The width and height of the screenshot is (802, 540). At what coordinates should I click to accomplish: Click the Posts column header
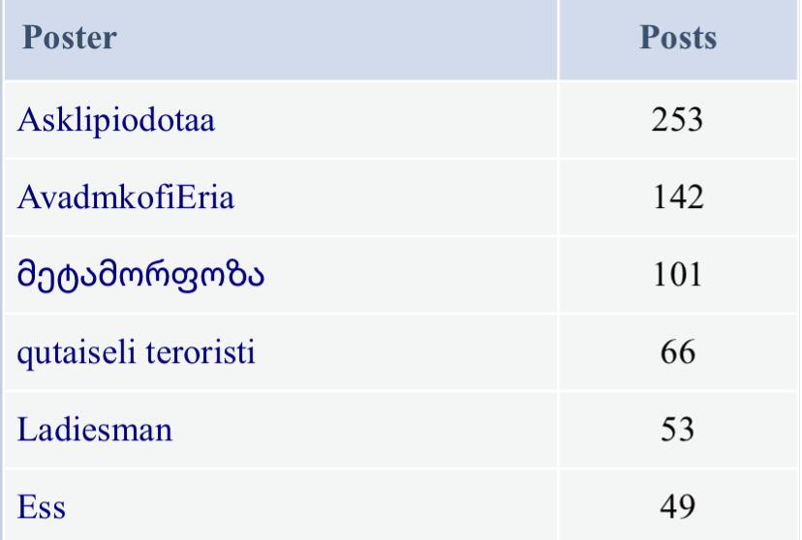(678, 38)
